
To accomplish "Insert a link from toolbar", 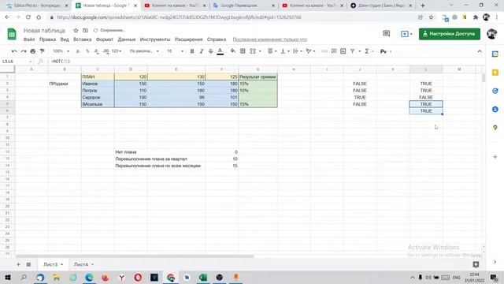I will pyautogui.click(x=324, y=51).
